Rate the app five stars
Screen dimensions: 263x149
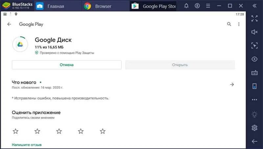103,131
